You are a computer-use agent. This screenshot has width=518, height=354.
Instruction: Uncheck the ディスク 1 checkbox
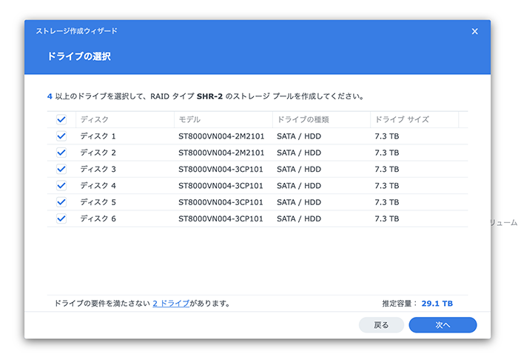[x=61, y=136]
